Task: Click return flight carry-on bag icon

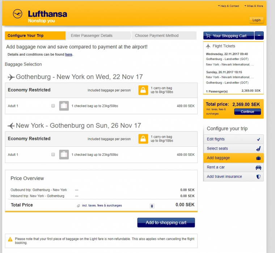Action: click(143, 139)
